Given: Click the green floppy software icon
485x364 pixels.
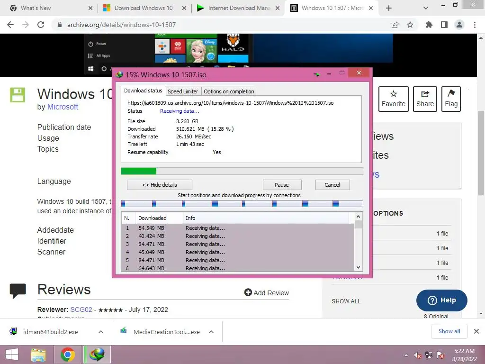Looking at the screenshot, I should (18, 95).
